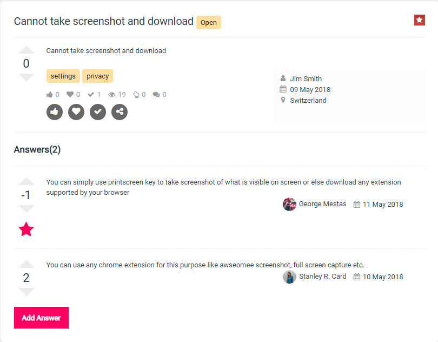Screen dimensions: 438x342
Task: Click the round heart favorite button
Action: tap(76, 112)
